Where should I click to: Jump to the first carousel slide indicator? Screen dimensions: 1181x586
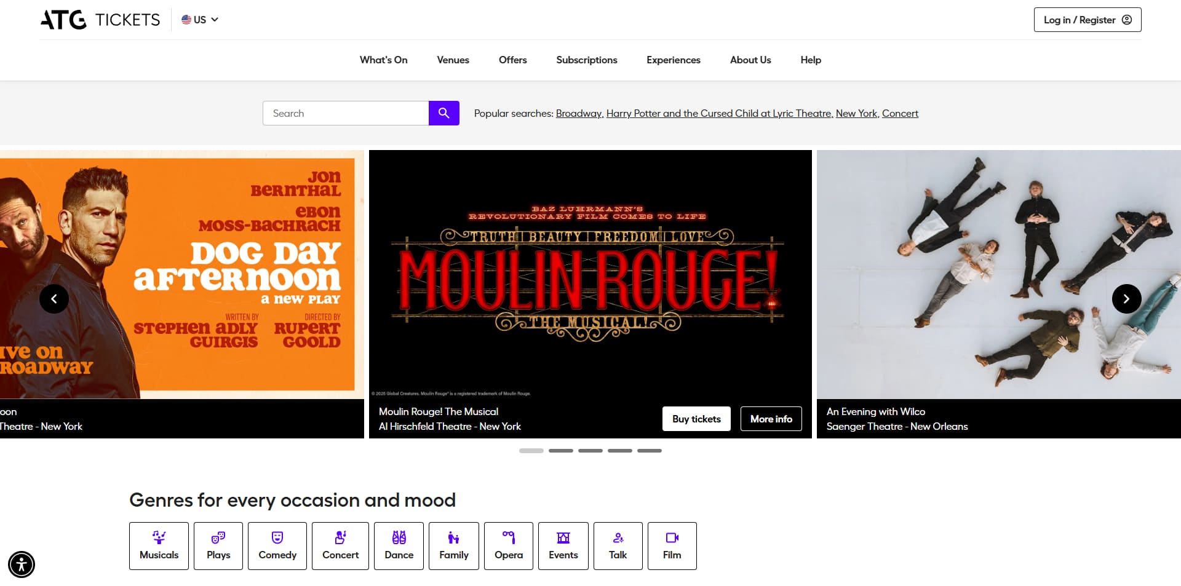(531, 451)
